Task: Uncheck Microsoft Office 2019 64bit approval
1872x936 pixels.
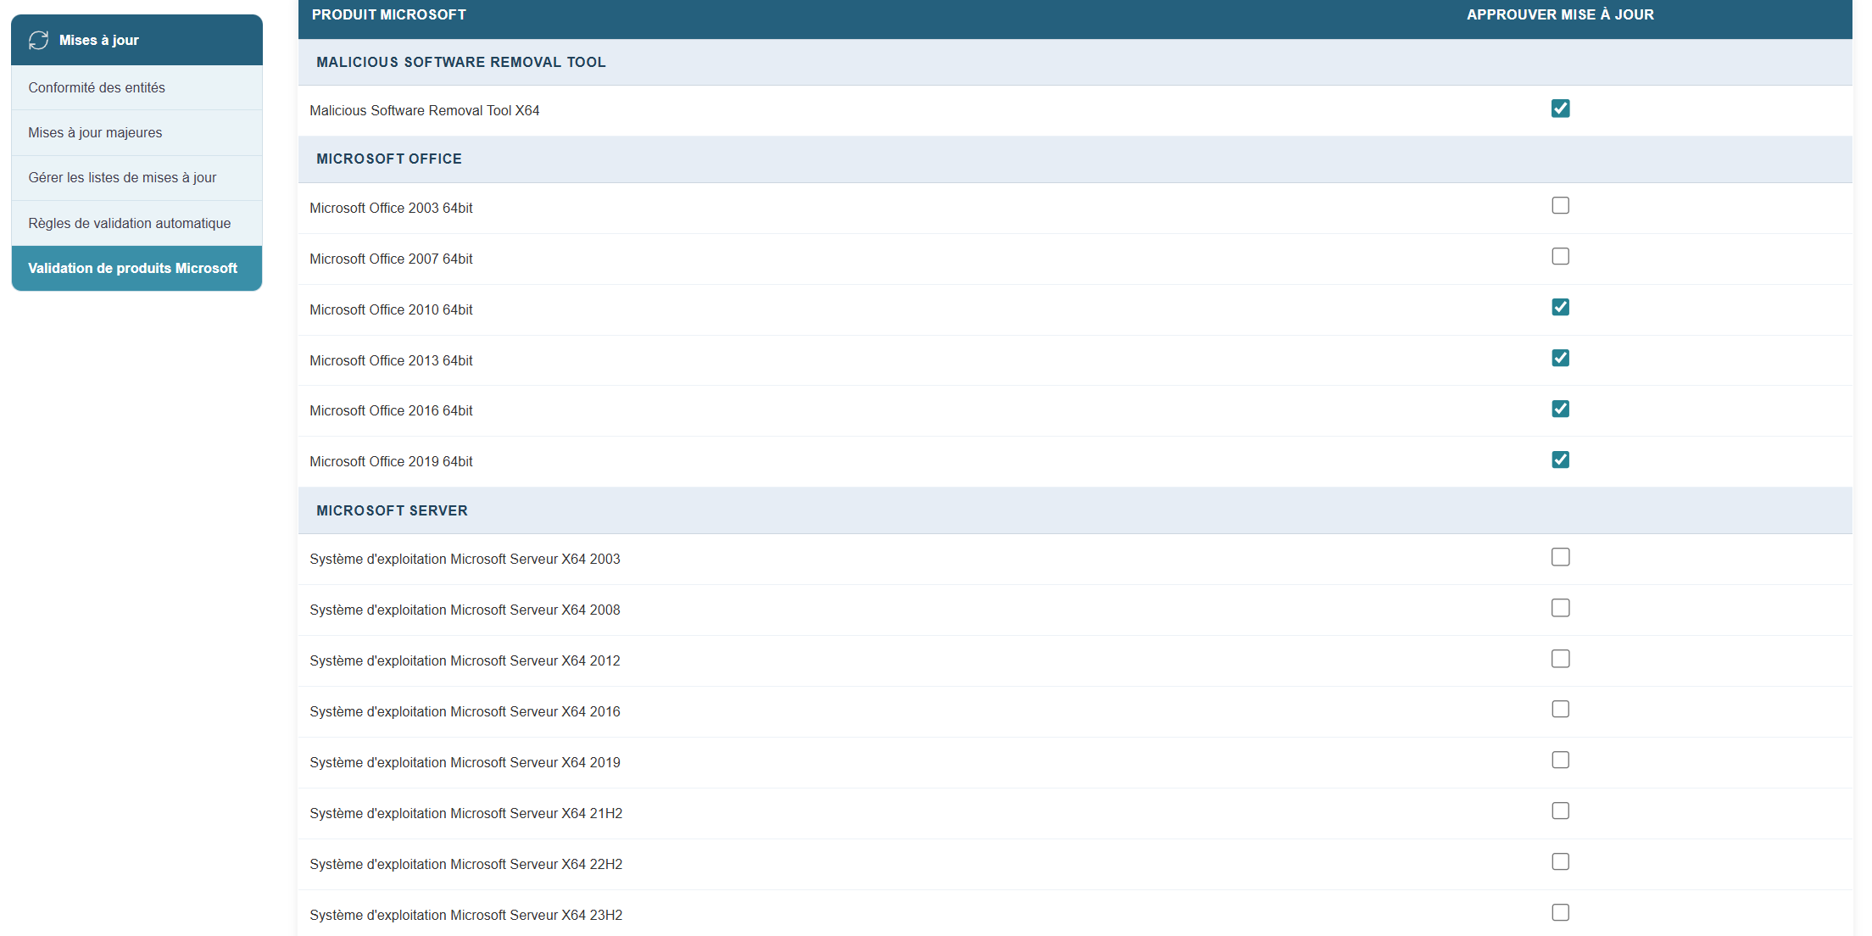Action: click(1560, 460)
